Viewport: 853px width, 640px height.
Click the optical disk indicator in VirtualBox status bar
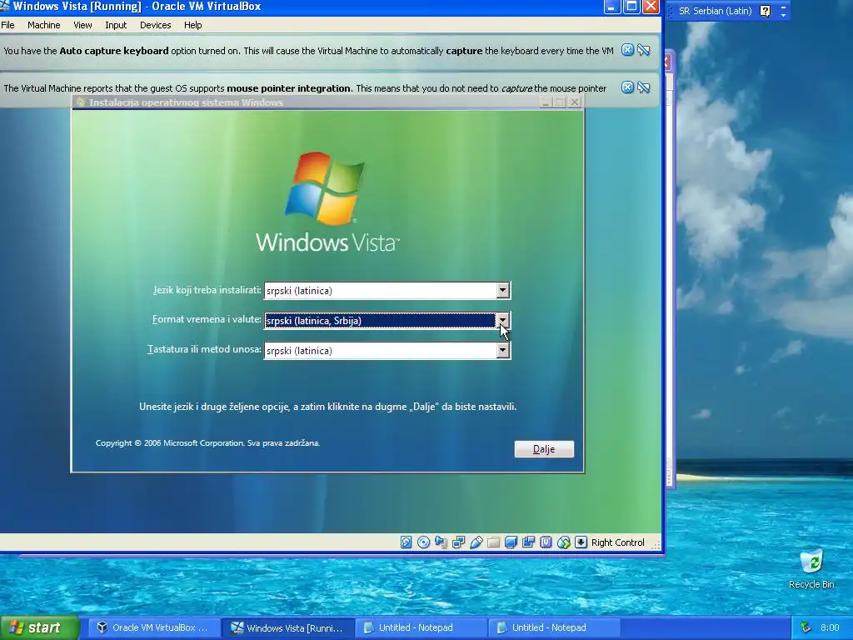click(423, 542)
